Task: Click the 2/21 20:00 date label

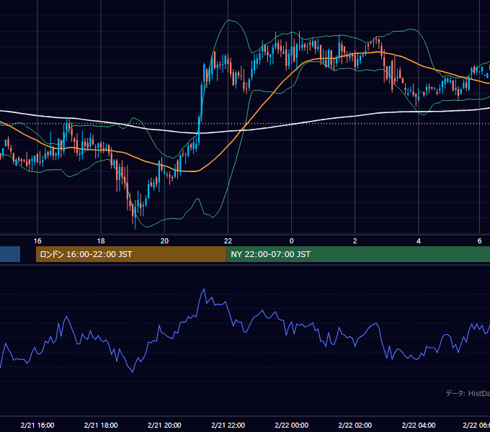Action: [x=164, y=425]
